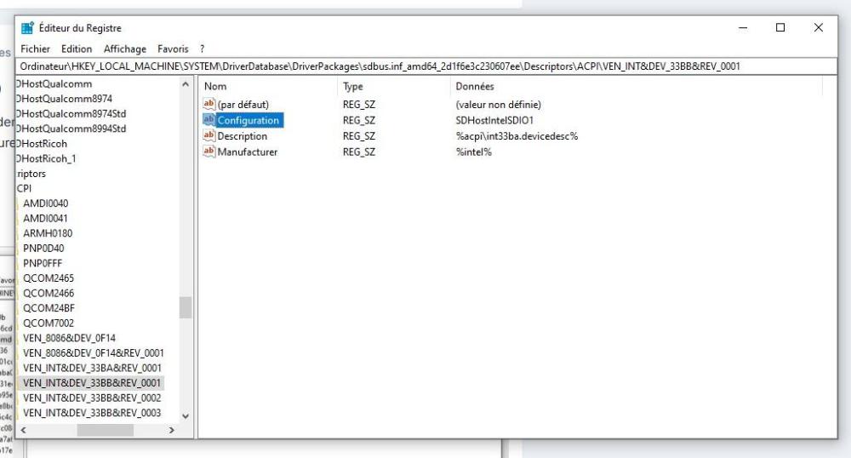Click the string icon beside Description value
Image resolution: width=851 pixels, height=458 pixels.
209,135
